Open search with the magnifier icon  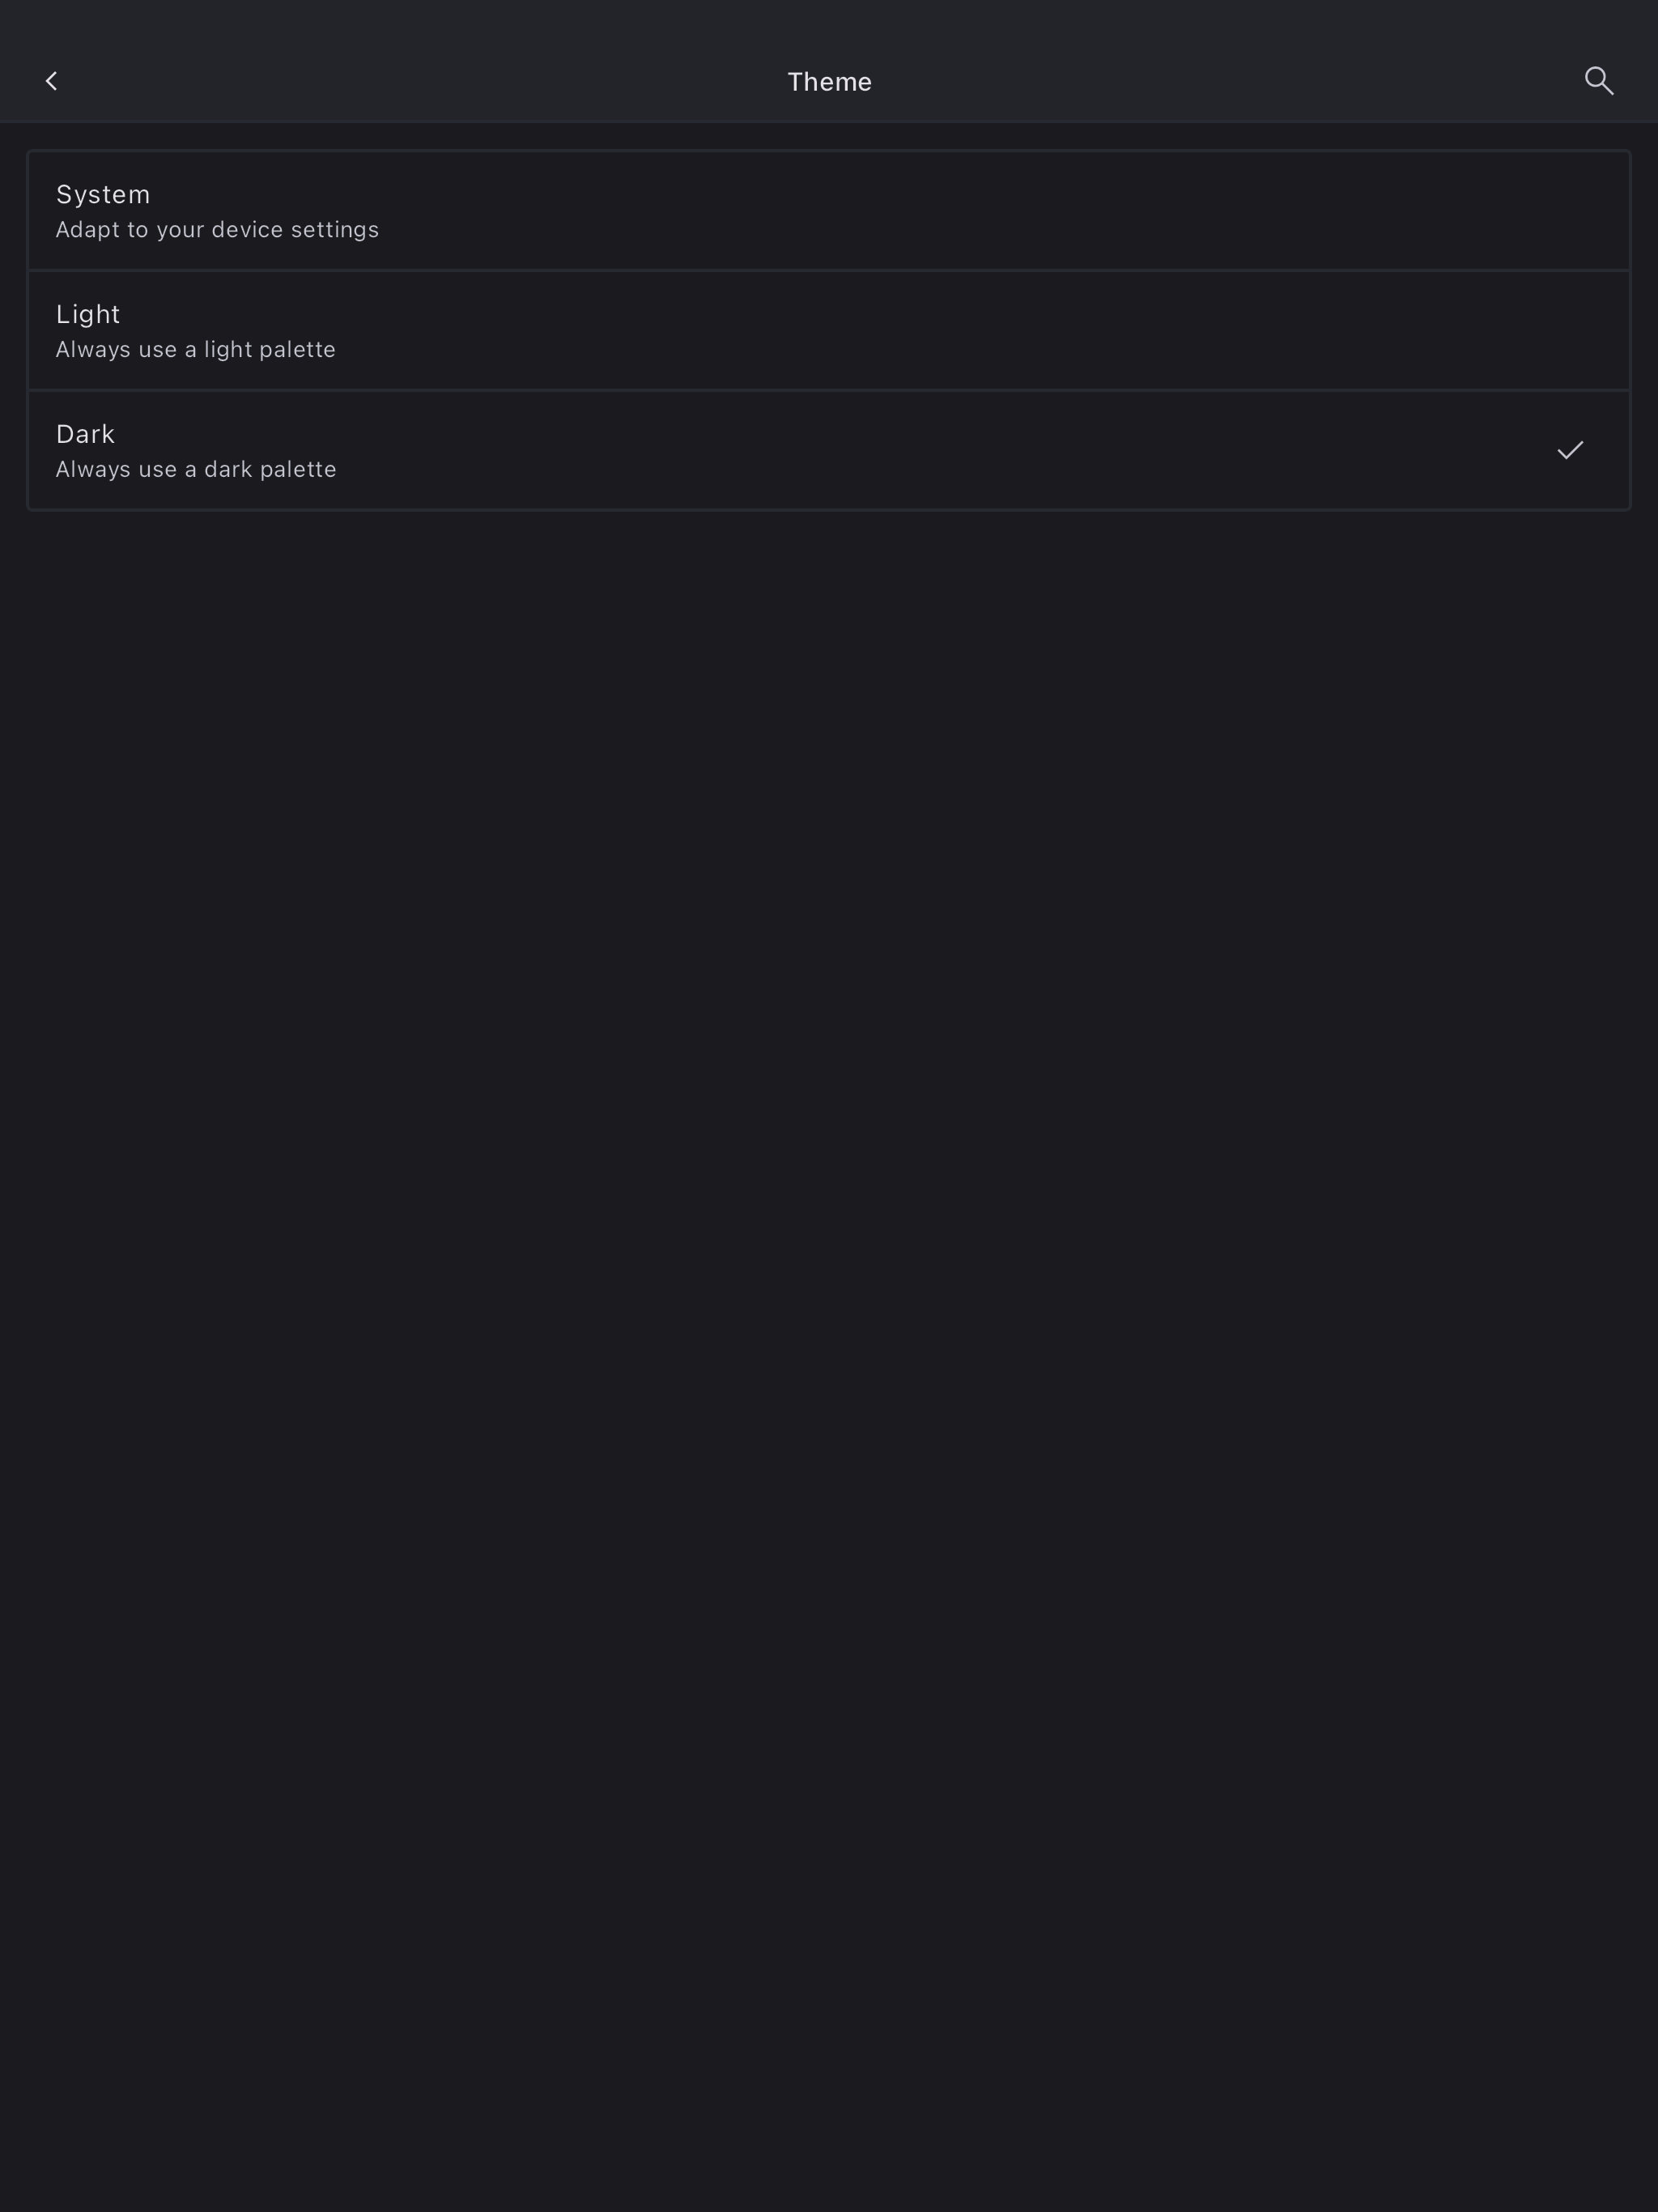pyautogui.click(x=1598, y=81)
